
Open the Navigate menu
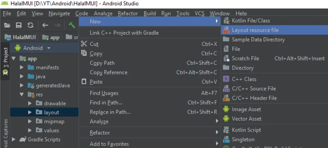pos(59,13)
